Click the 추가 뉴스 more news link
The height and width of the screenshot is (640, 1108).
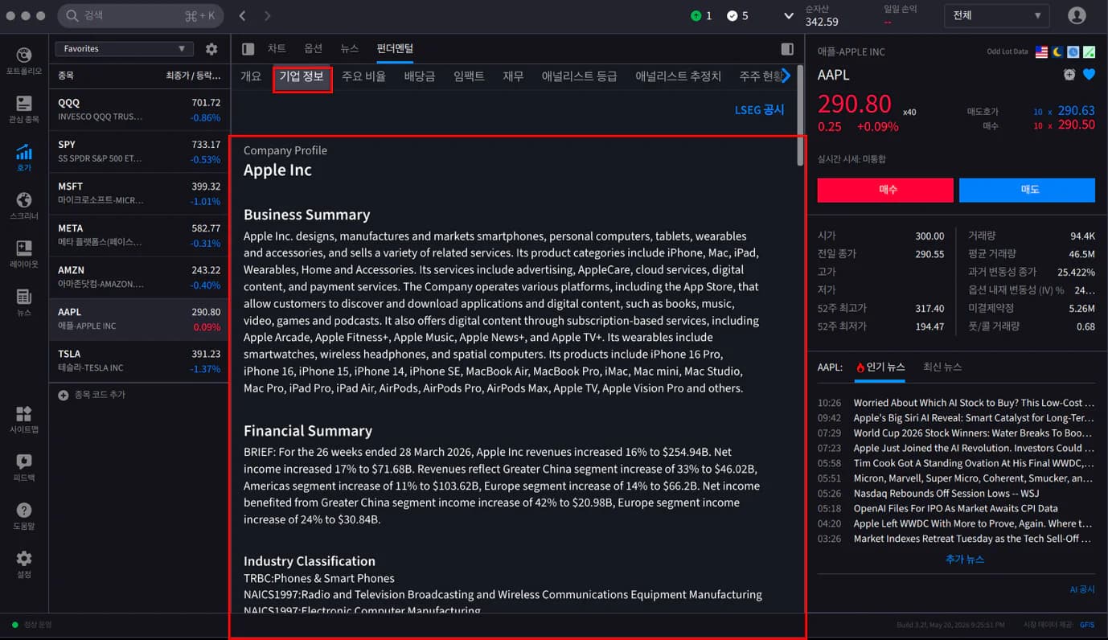(965, 560)
